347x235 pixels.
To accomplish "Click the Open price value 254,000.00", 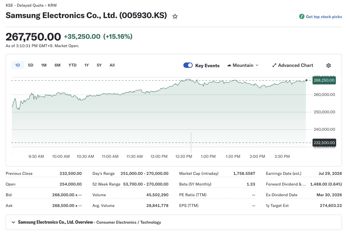I will (71, 184).
